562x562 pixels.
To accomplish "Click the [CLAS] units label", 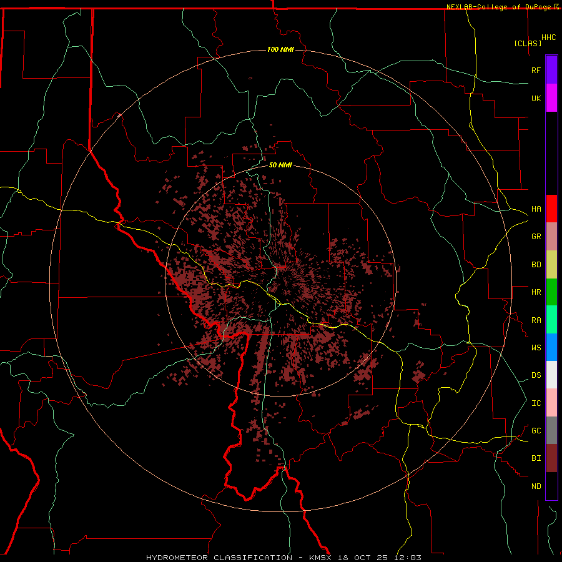I will point(528,44).
